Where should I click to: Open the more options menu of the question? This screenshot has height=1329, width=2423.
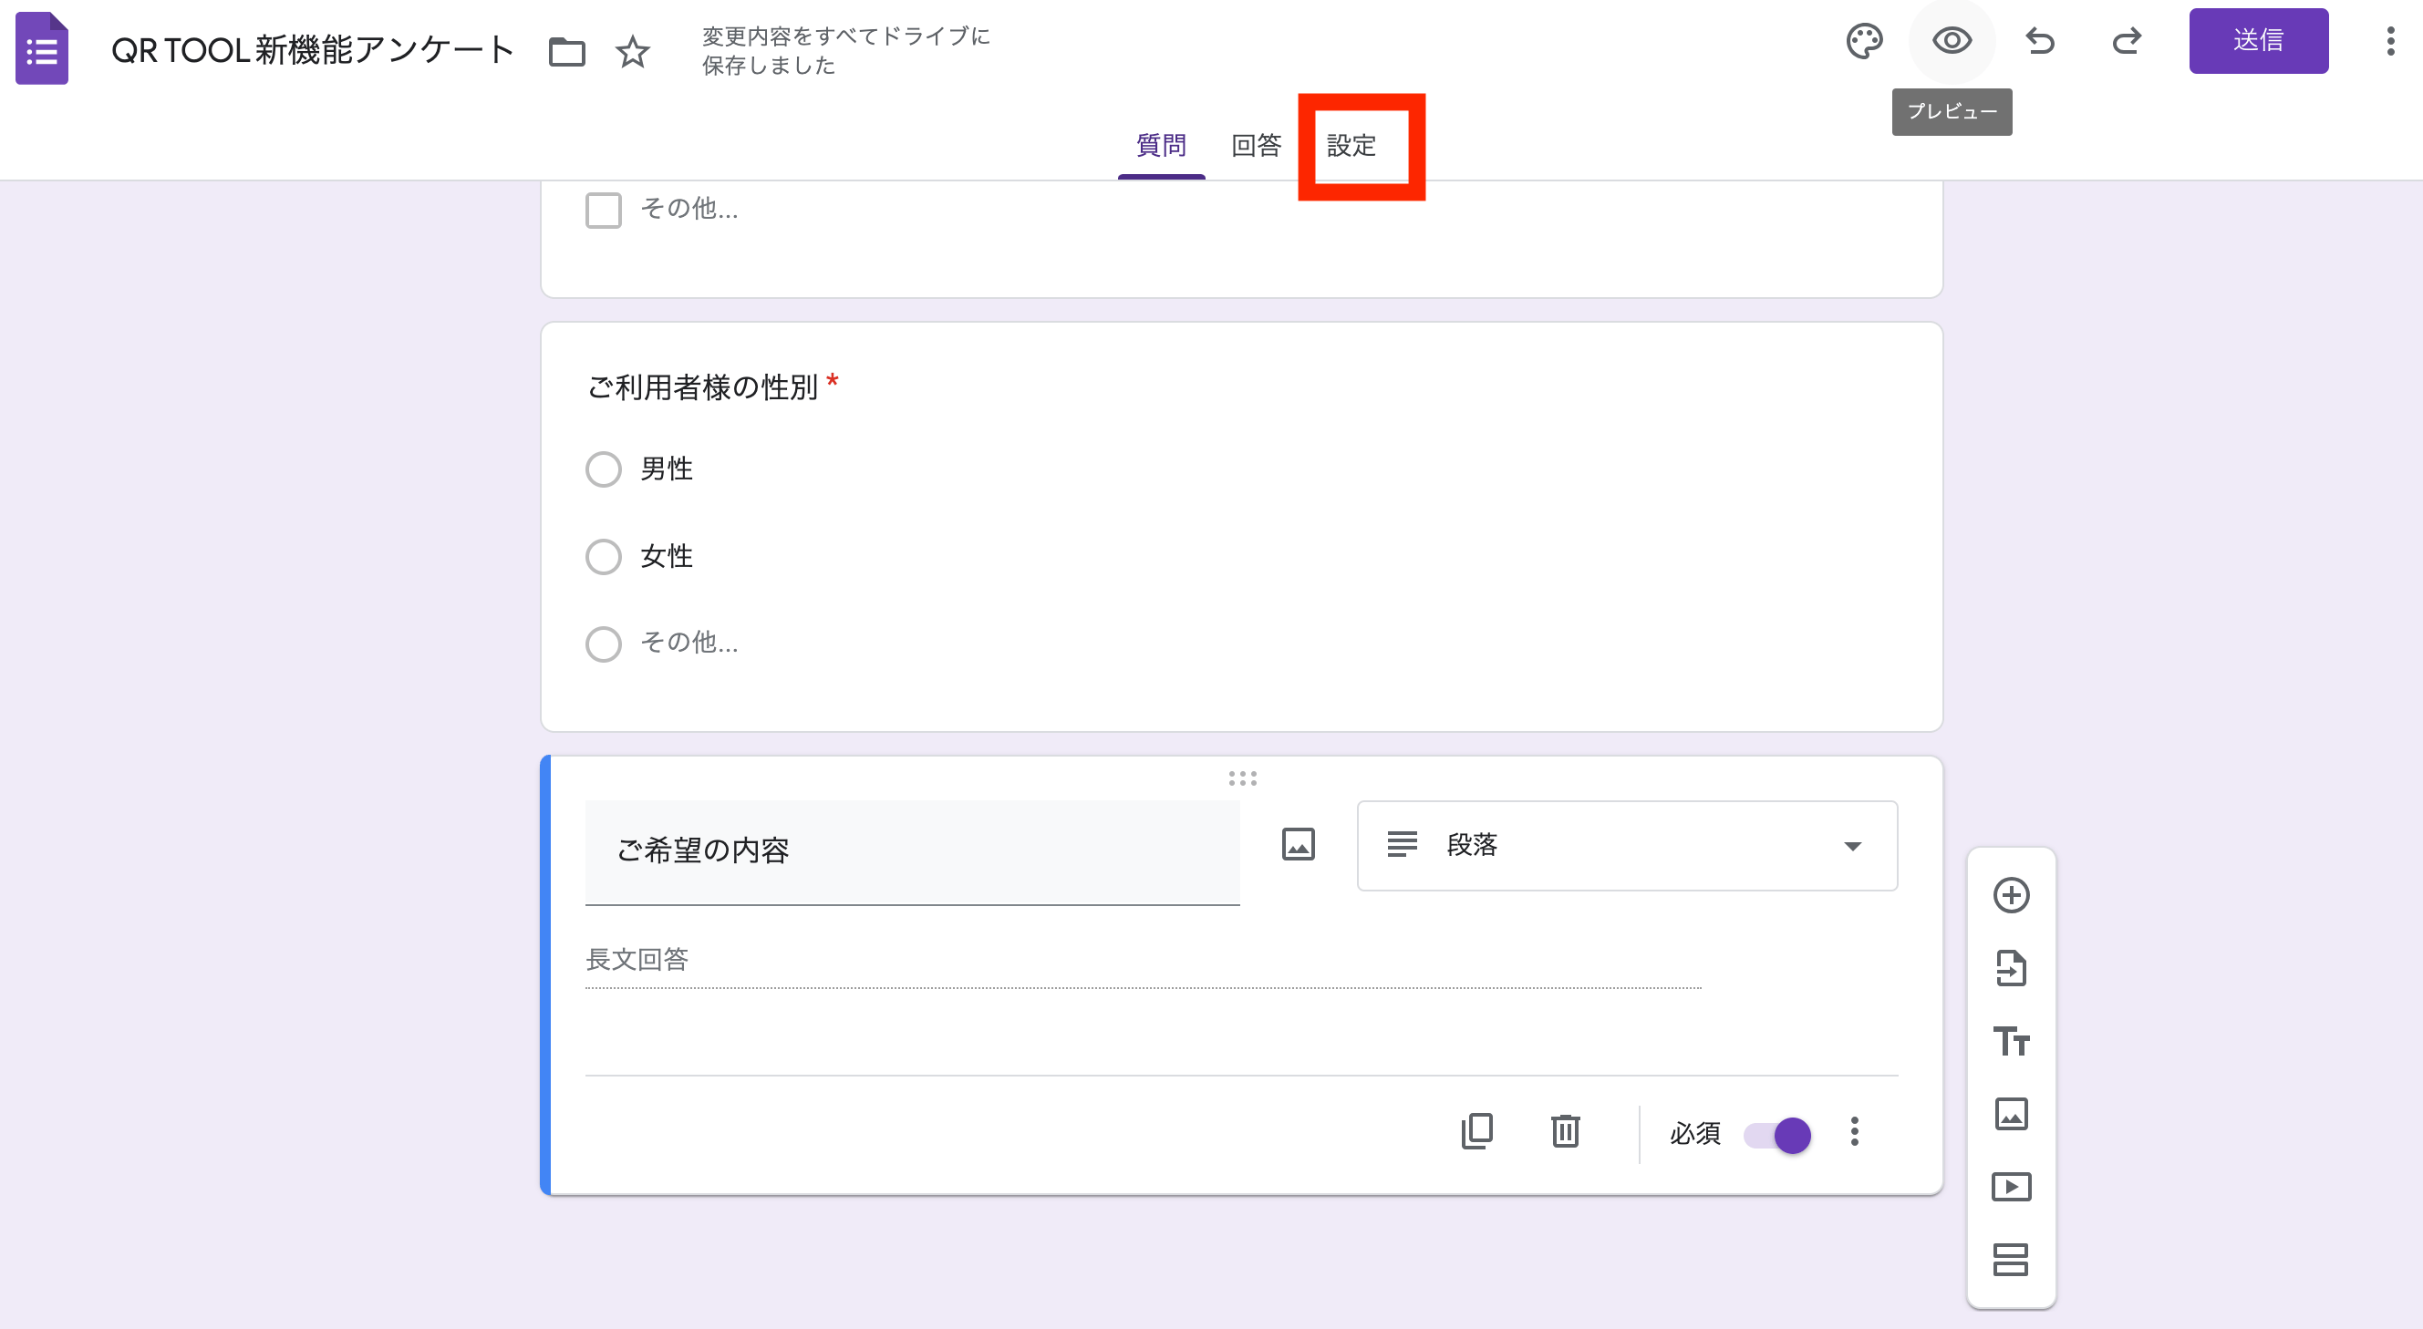tap(1855, 1132)
